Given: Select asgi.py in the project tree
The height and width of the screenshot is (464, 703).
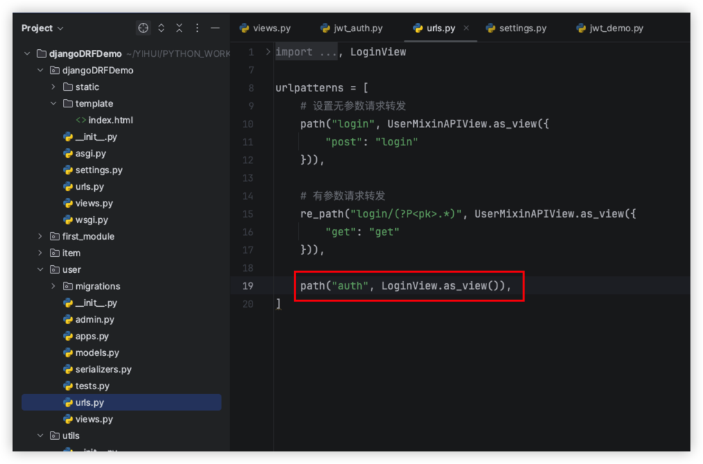Looking at the screenshot, I should tap(91, 154).
